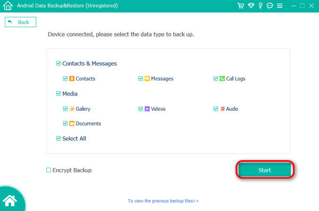Open the shopping cart purchase icon
This screenshot has height=211, width=319.
(x=241, y=5)
